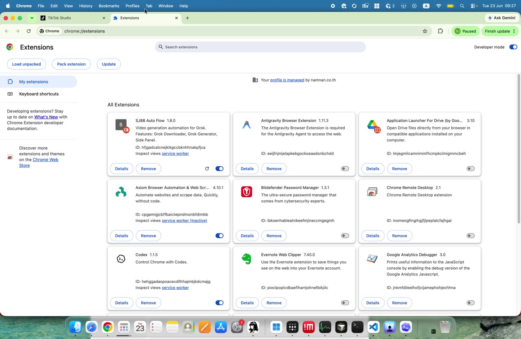Viewport: 521px width, 339px height.
Task: Select Keyboard shortcuts in the sidebar
Action: (x=39, y=94)
